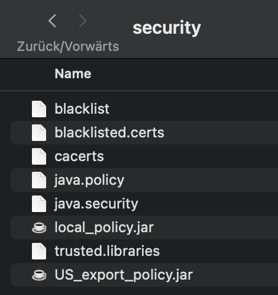278x295 pixels.
Task: Click the local_policy.jar coffee cup icon
Action: click(39, 227)
